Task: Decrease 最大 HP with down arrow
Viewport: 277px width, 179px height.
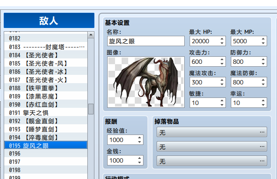Action: coord(222,43)
